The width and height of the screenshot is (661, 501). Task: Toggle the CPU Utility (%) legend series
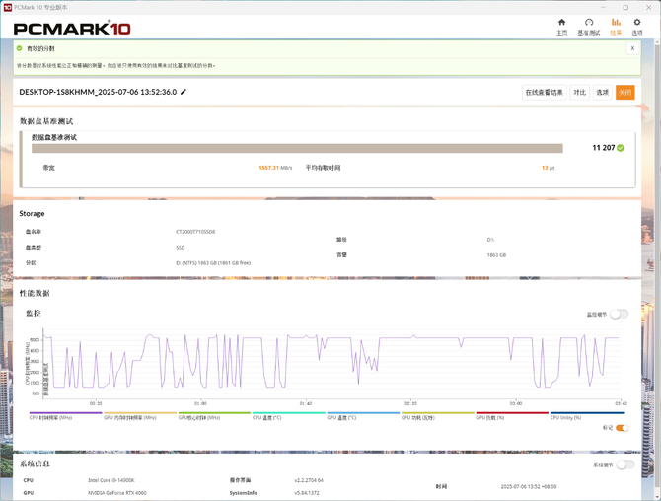tap(587, 416)
